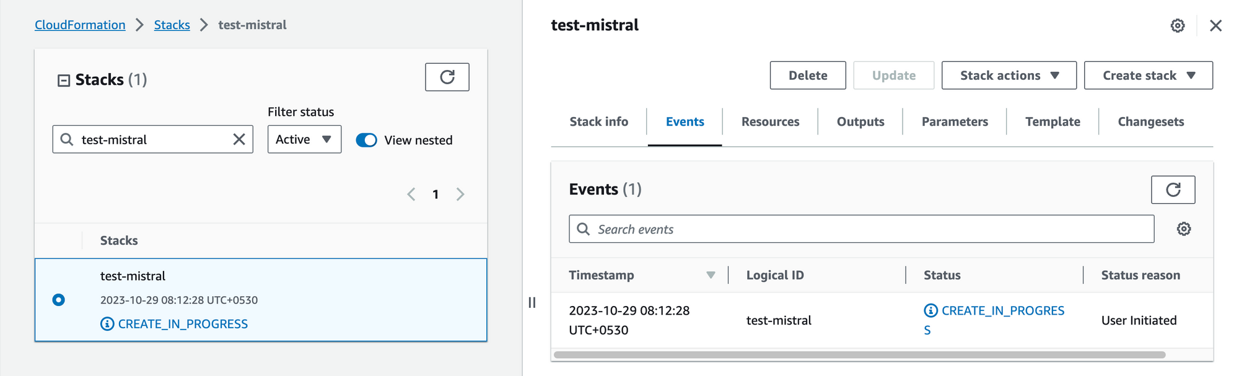Switch to the Outputs tab
This screenshot has height=376, width=1239.
coord(860,121)
